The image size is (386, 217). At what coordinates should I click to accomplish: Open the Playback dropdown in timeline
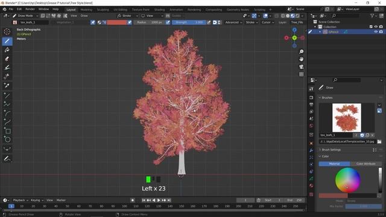click(x=20, y=200)
